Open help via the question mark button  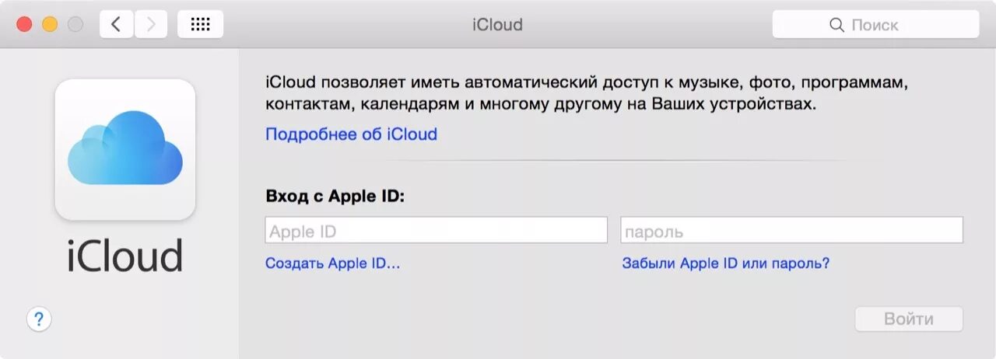tap(39, 318)
